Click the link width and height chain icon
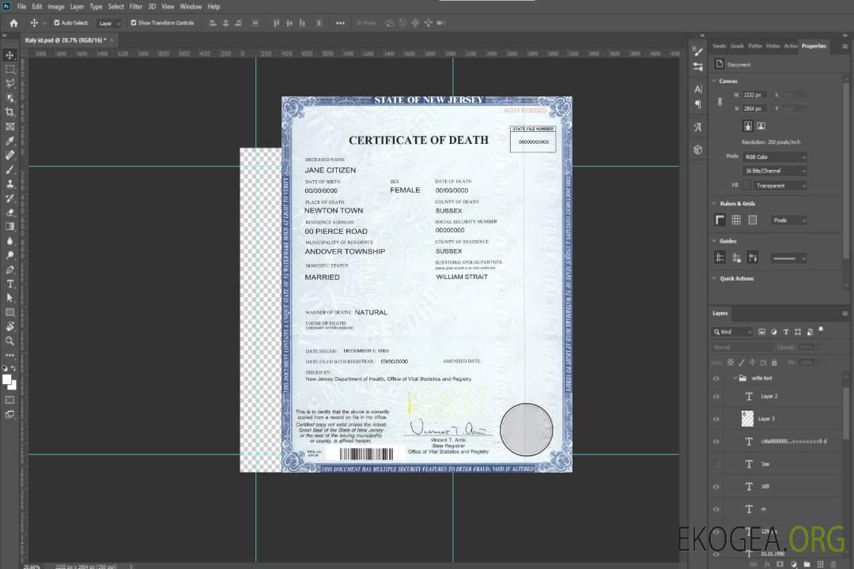 [x=720, y=102]
